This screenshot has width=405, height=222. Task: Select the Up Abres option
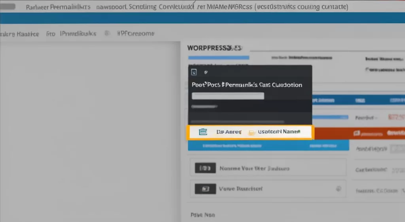pos(229,132)
